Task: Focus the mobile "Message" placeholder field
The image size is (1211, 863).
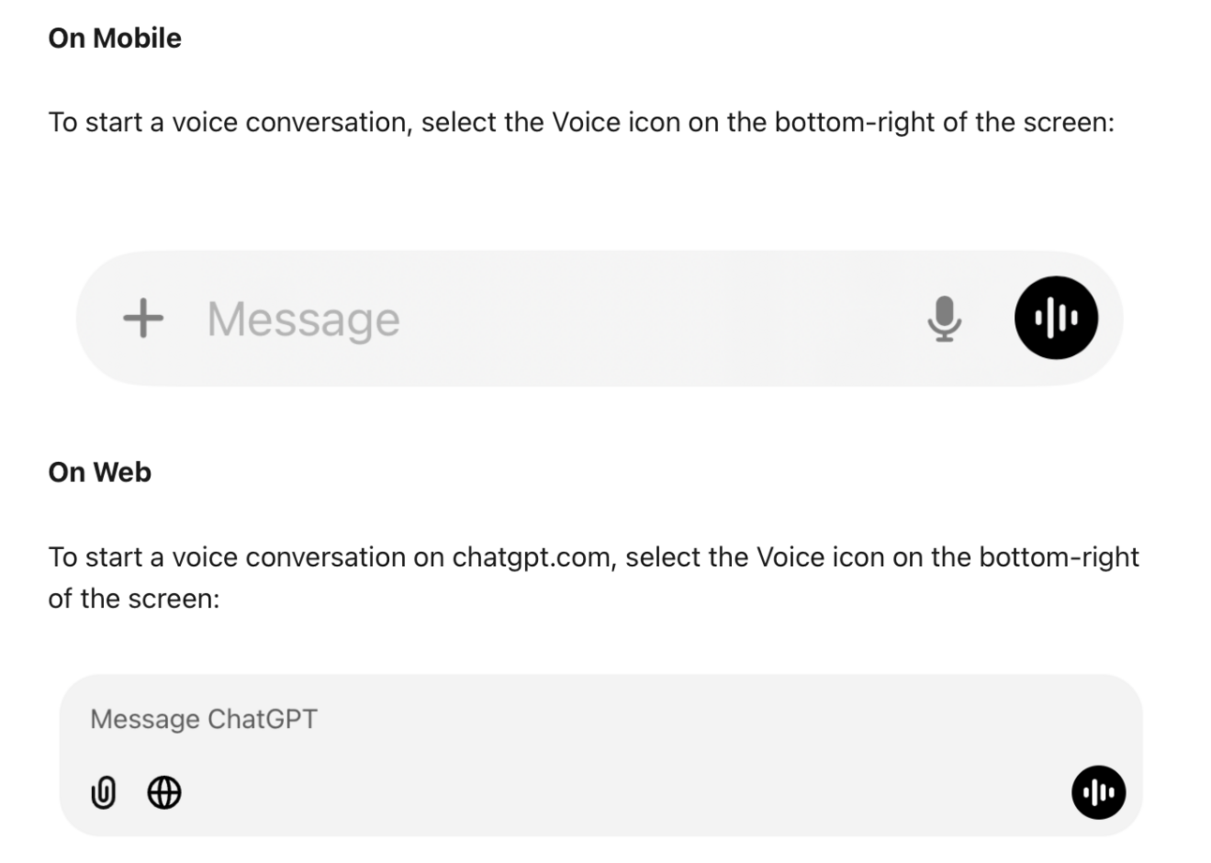Action: click(304, 320)
